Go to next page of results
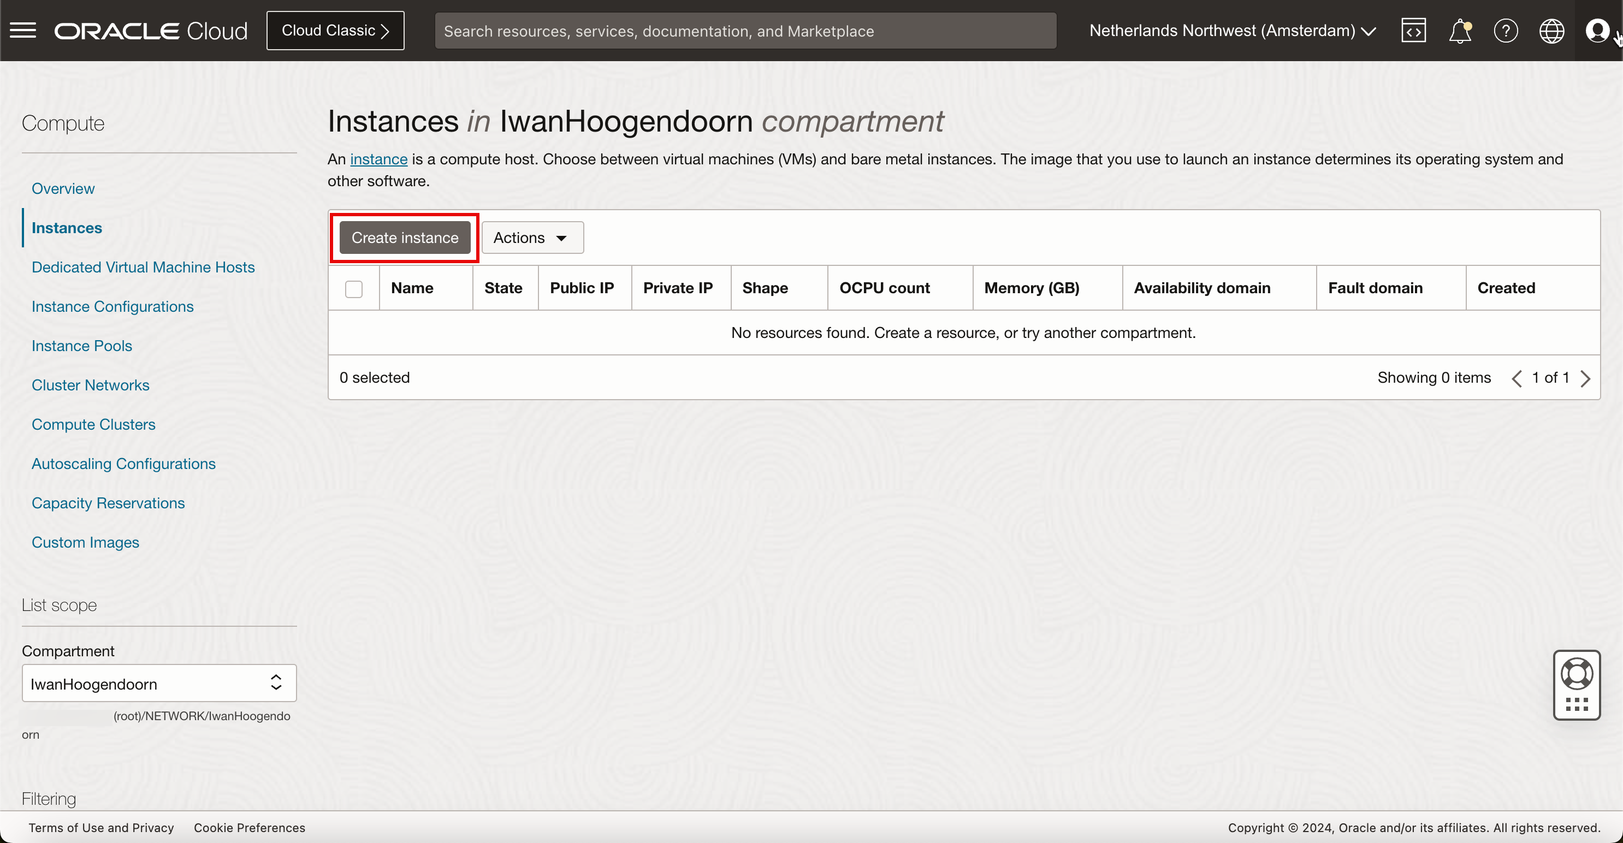The width and height of the screenshot is (1623, 843). 1586,378
